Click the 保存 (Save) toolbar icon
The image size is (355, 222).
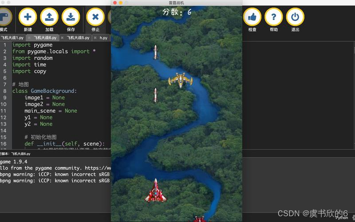pos(71,17)
